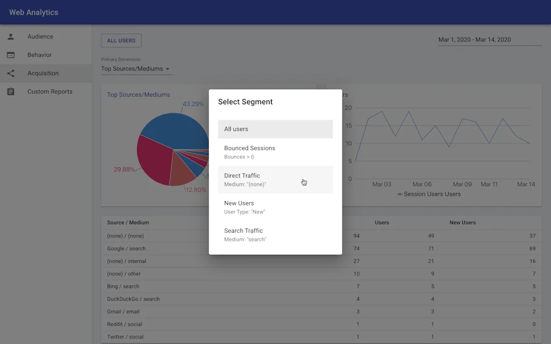Expand the Top Sources/Mediums dimension dropdown
Viewport: 551px width, 344px height.
[x=135, y=69]
